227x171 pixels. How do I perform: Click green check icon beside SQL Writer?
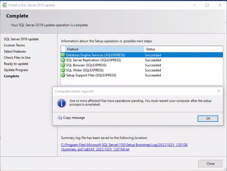point(63,70)
